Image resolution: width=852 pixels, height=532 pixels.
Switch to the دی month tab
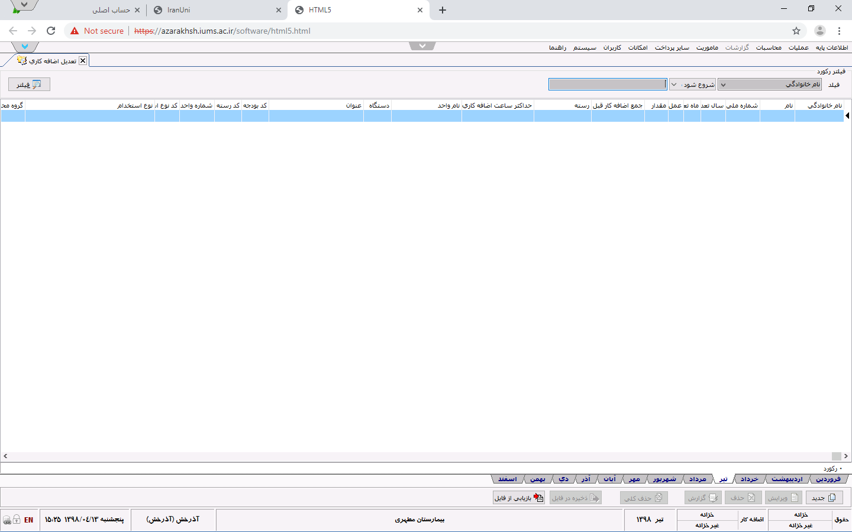tap(563, 479)
